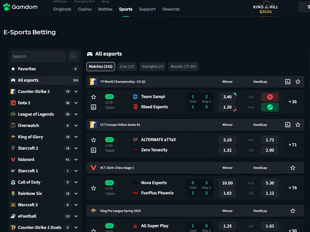This screenshot has width=310, height=232.
Task: Open +71 more markets for ALTERNATE aTTaX match
Action: 293,145
